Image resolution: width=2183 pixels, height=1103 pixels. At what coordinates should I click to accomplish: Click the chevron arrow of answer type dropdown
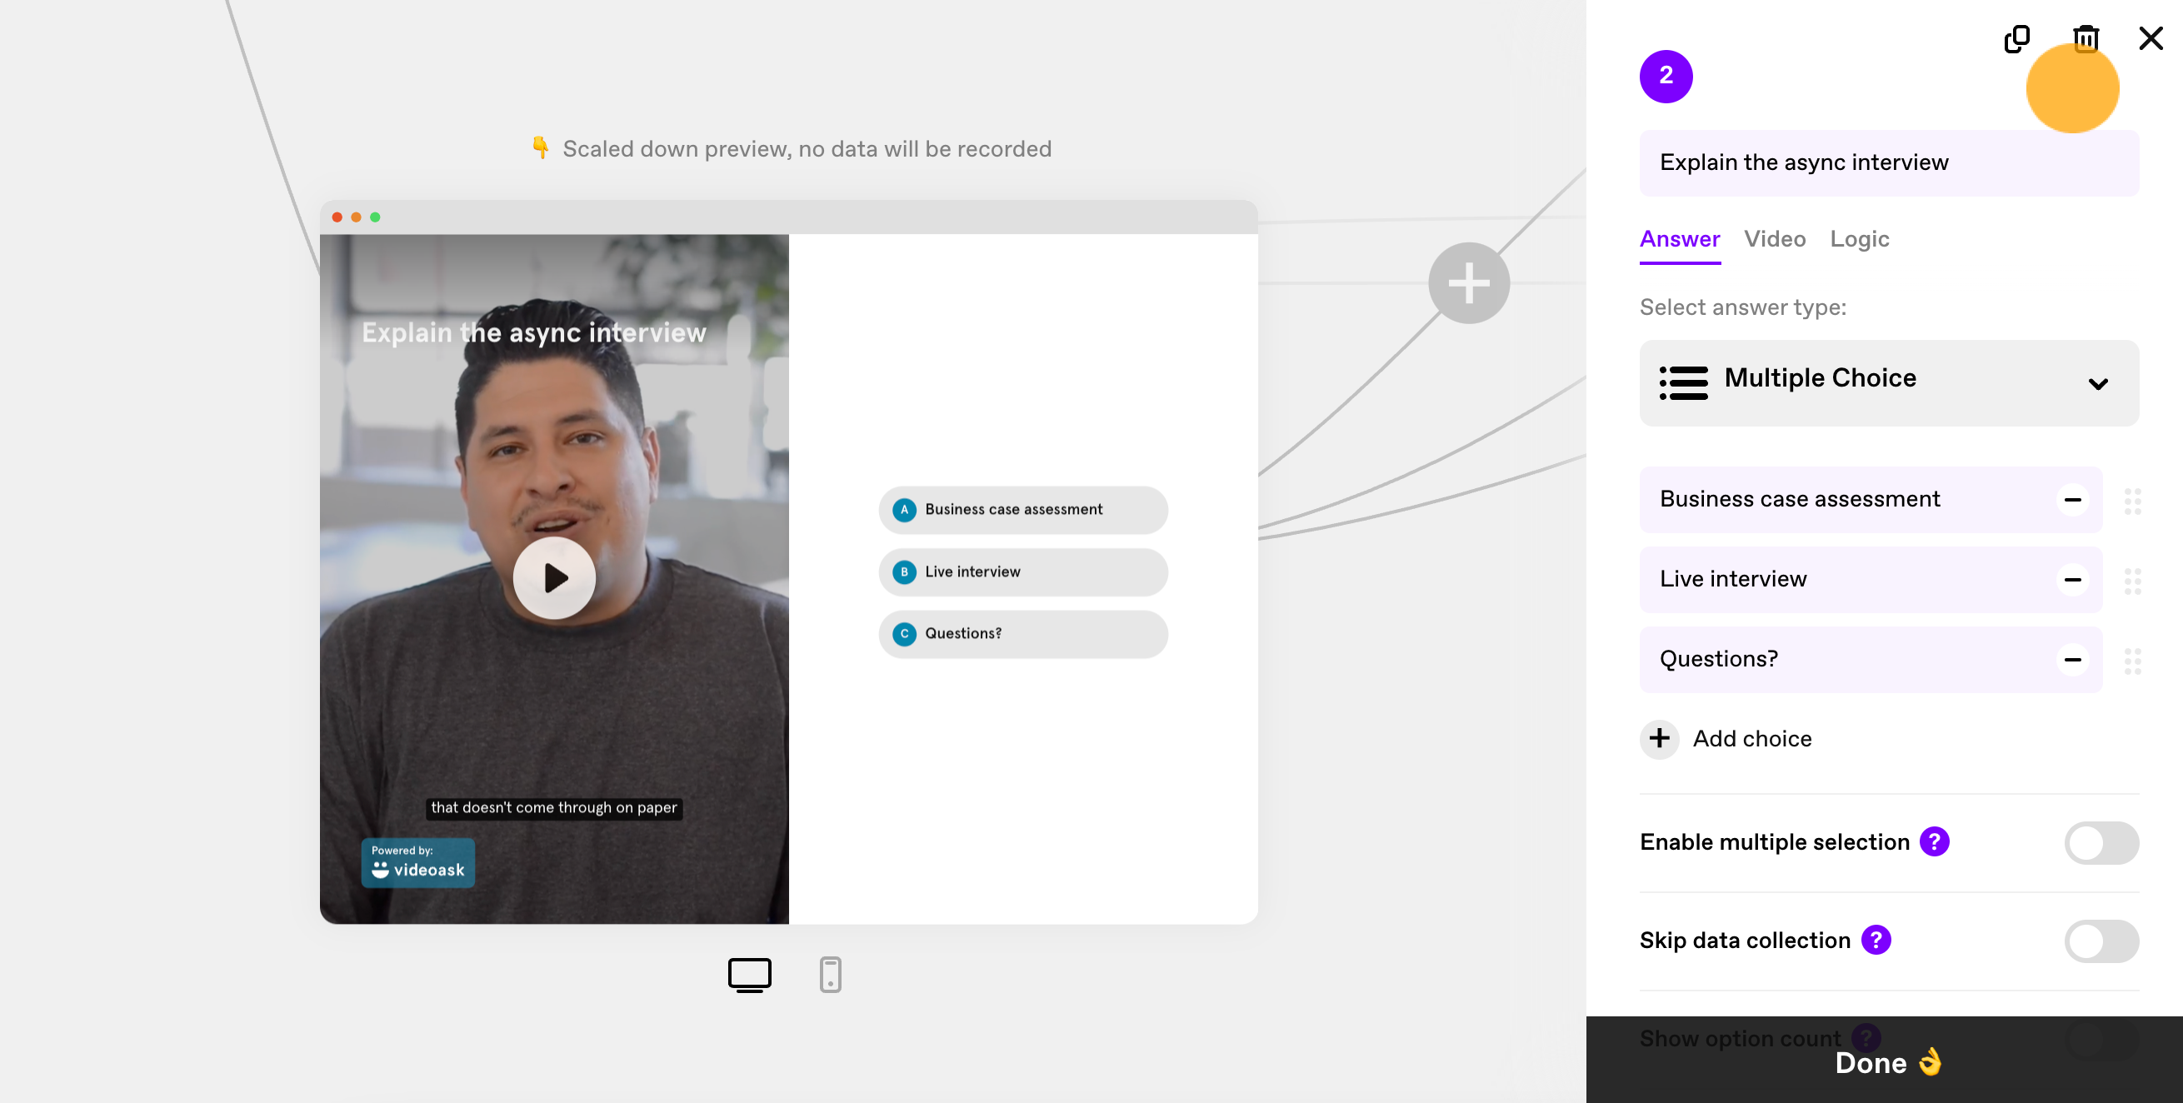coord(2096,385)
